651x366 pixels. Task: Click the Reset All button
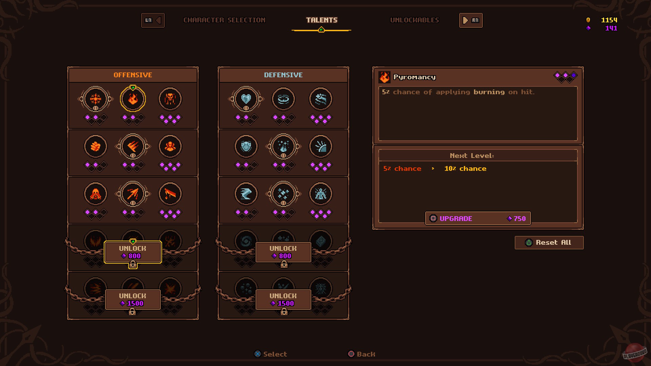[x=549, y=243]
